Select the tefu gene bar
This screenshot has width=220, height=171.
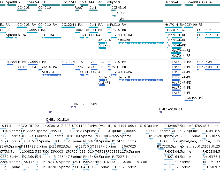click(x=140, y=21)
